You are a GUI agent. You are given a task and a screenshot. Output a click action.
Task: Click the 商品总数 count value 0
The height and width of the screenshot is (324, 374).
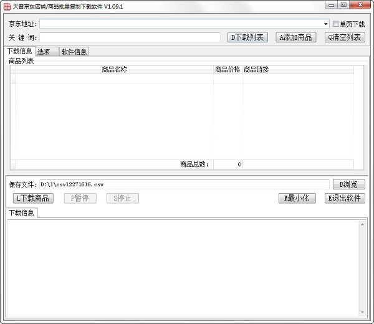239,164
